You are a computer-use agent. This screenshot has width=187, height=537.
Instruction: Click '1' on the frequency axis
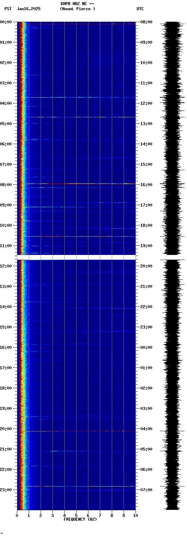29,516
